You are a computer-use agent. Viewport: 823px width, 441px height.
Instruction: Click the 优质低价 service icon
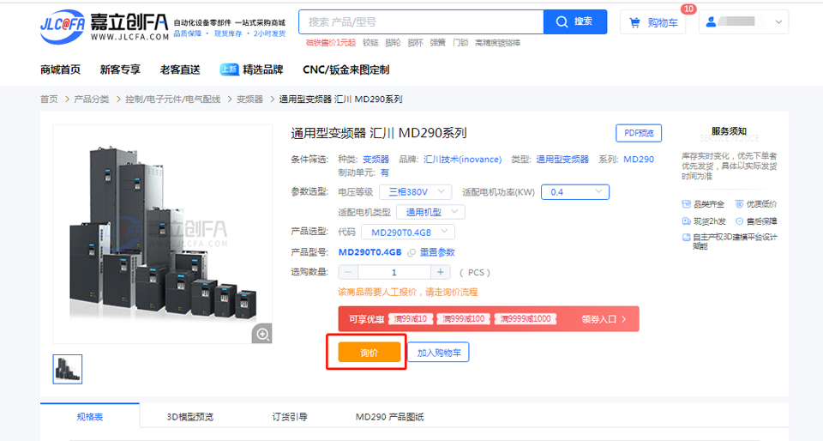click(739, 204)
